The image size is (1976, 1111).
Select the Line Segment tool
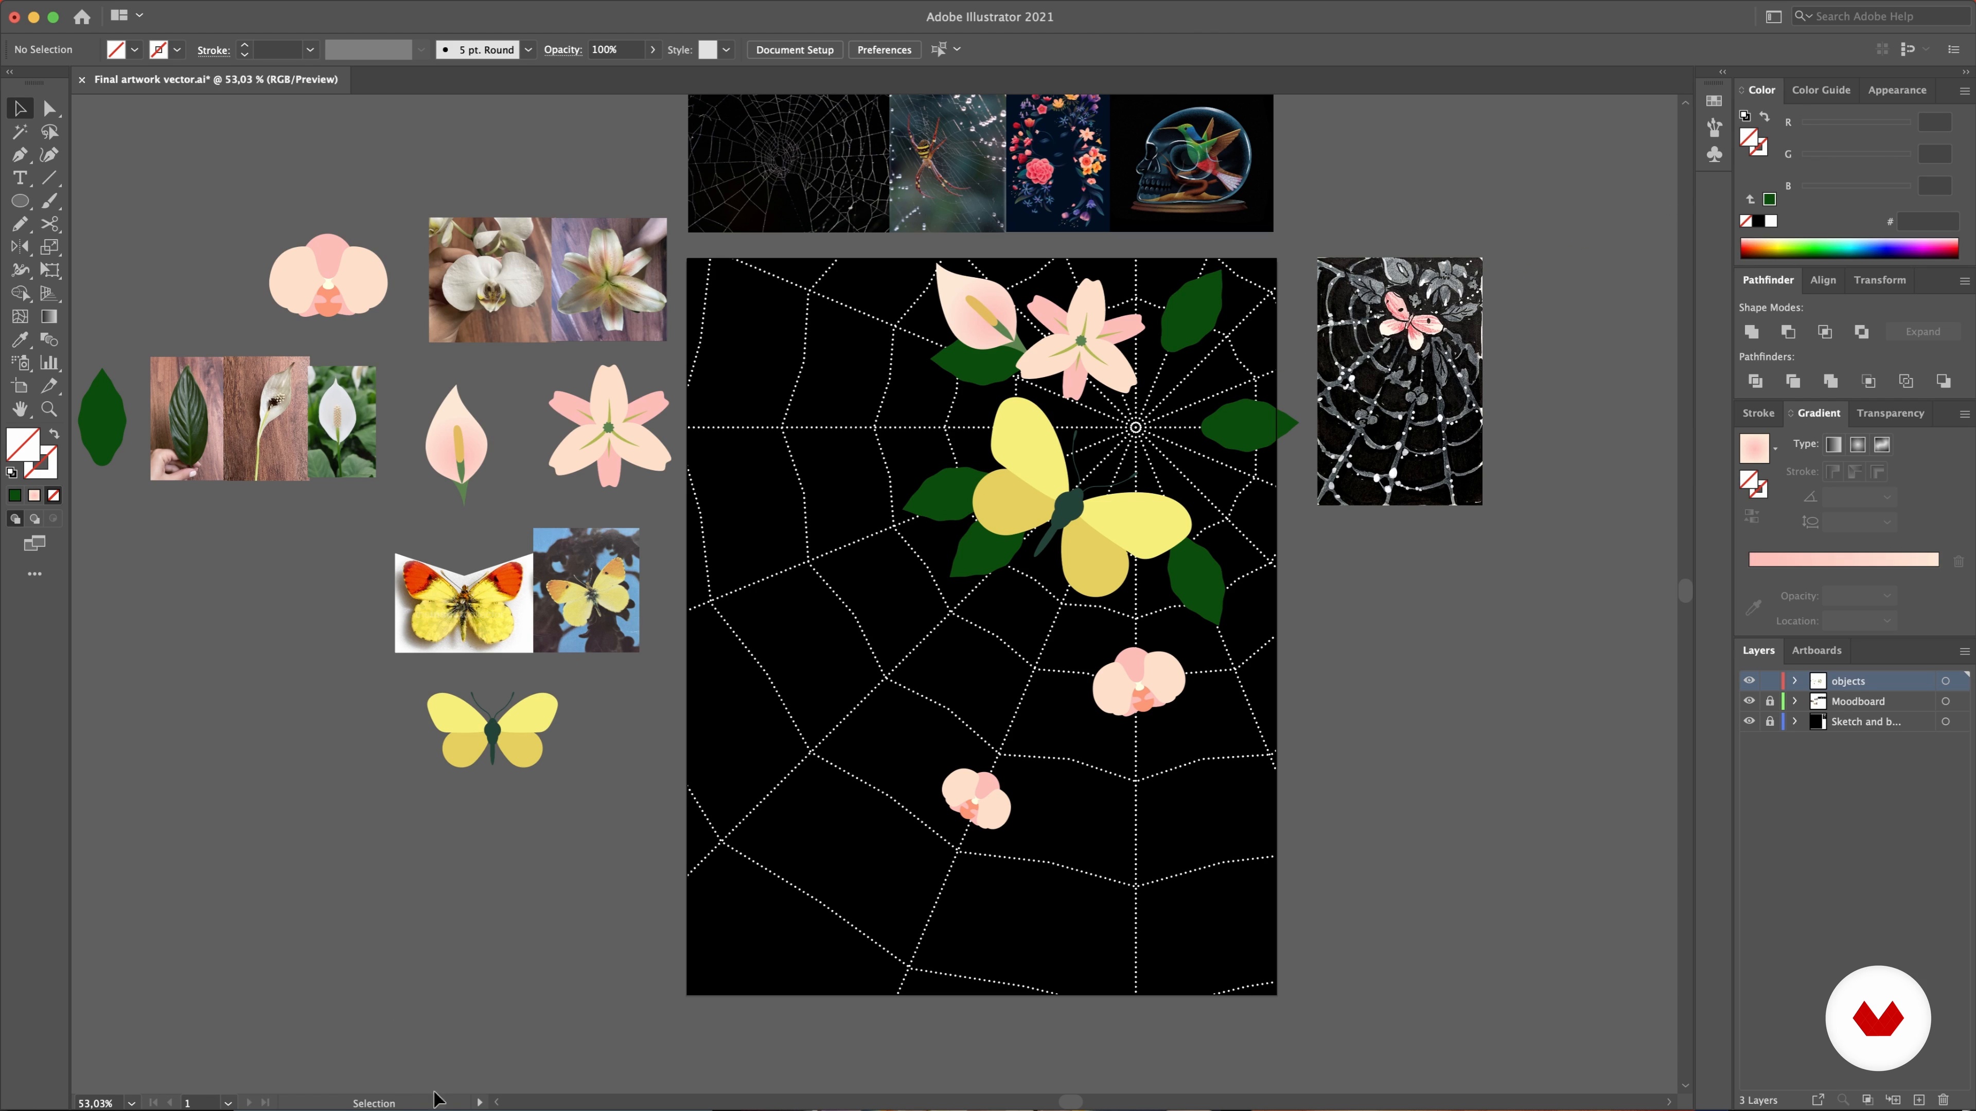(x=50, y=178)
